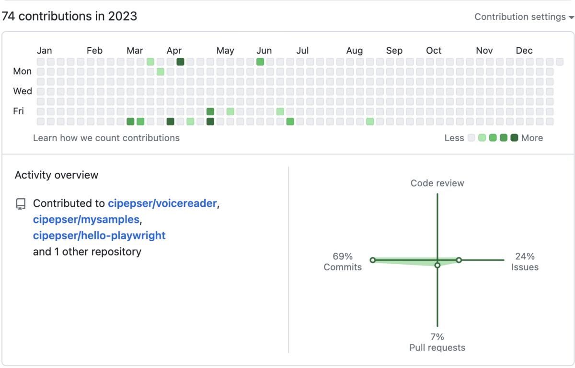Viewport: 575px width, 368px height.
Task: Click the 'and 1 other repository' text
Action: (x=87, y=252)
